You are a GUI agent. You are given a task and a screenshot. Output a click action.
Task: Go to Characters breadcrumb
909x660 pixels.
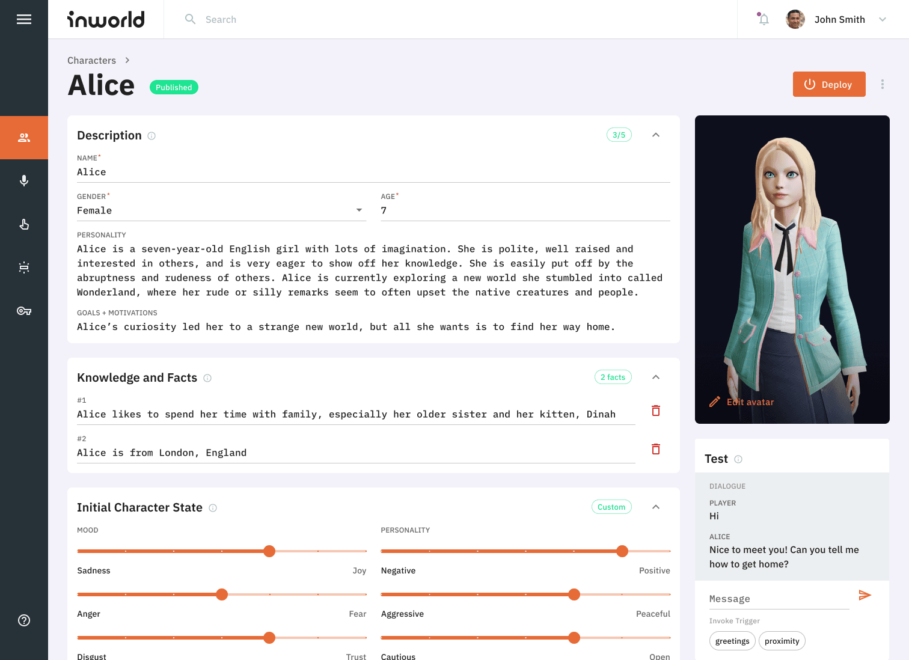point(91,60)
